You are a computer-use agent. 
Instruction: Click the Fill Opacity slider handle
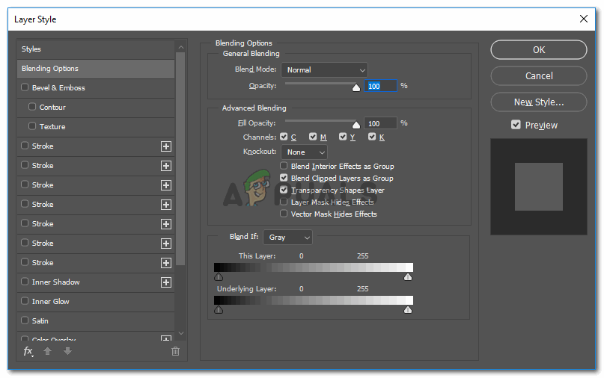click(x=356, y=125)
